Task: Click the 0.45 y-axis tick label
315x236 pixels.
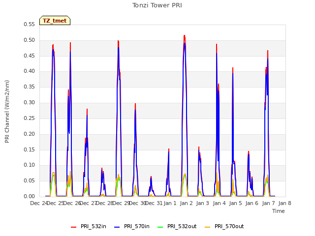Action: tap(29, 56)
